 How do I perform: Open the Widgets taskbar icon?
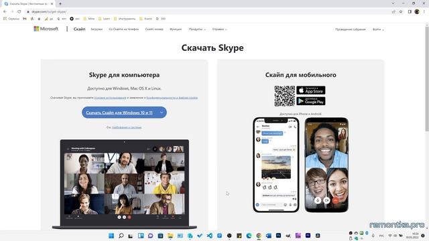tap(141, 236)
